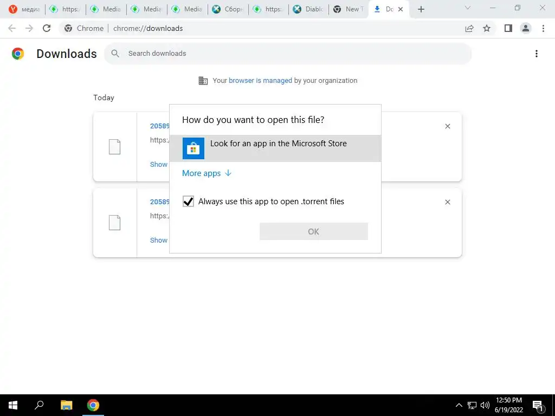Switch to the 'Сбор' tab
This screenshot has width=555, height=416.
(x=228, y=9)
